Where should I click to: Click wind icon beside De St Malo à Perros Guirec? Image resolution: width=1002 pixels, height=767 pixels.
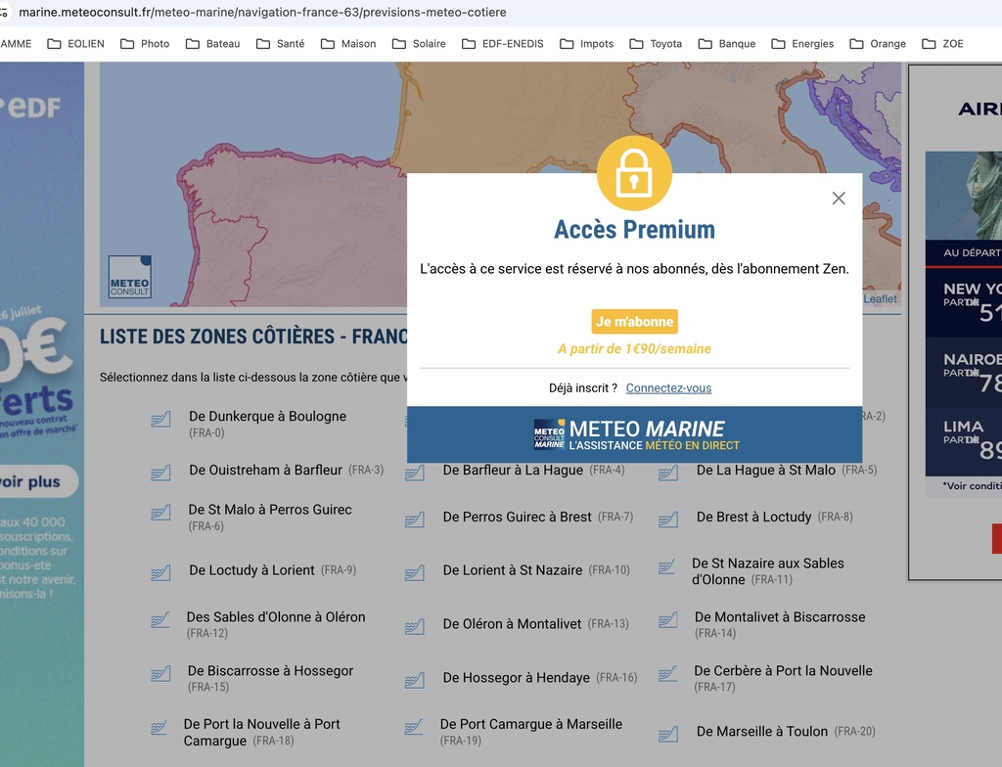click(x=160, y=513)
